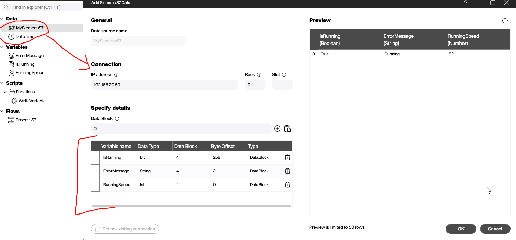Viewport: 516px width, 240px height.
Task: Click the variable table horizontal scrollbar
Action: coord(192,206)
